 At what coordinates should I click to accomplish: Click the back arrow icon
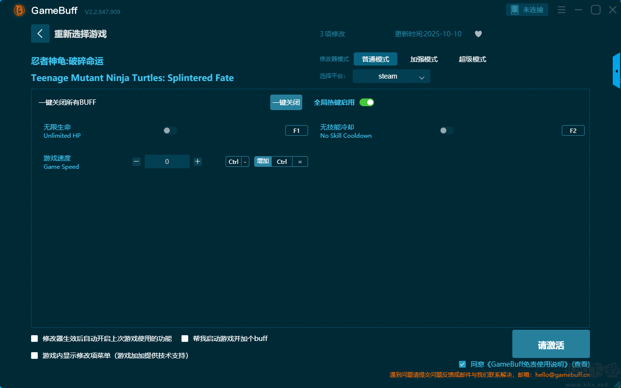pos(40,33)
